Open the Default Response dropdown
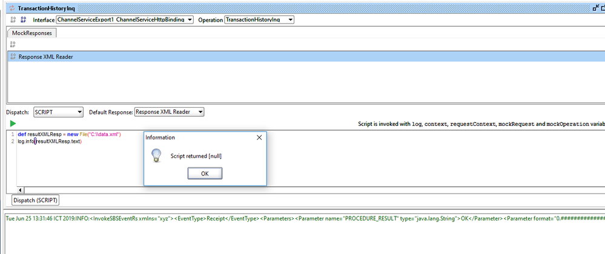 (x=169, y=112)
